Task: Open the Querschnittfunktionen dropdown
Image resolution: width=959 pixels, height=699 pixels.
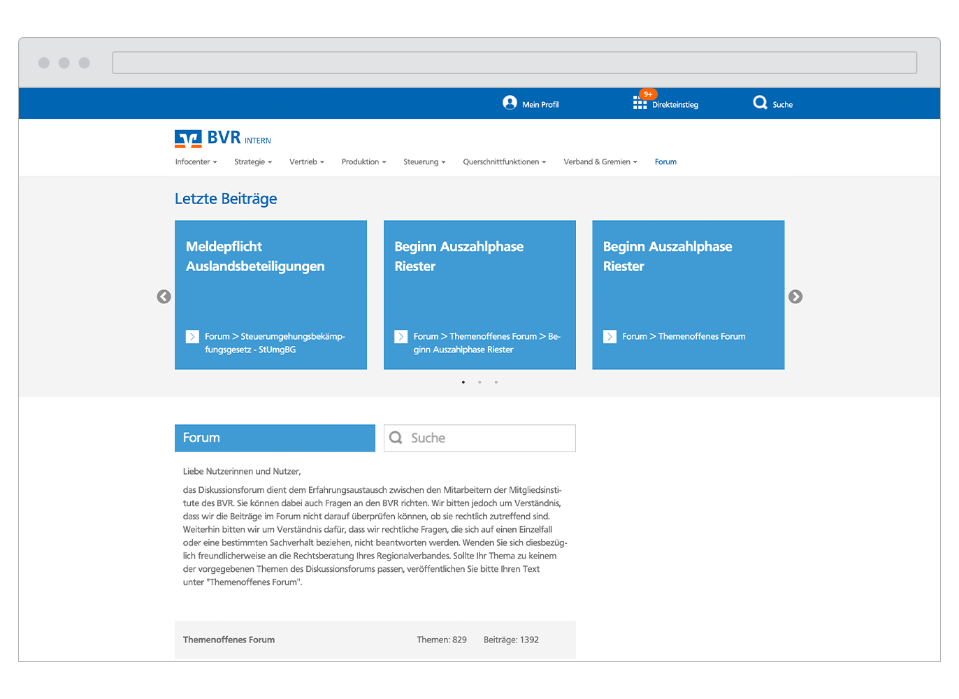Action: tap(504, 162)
